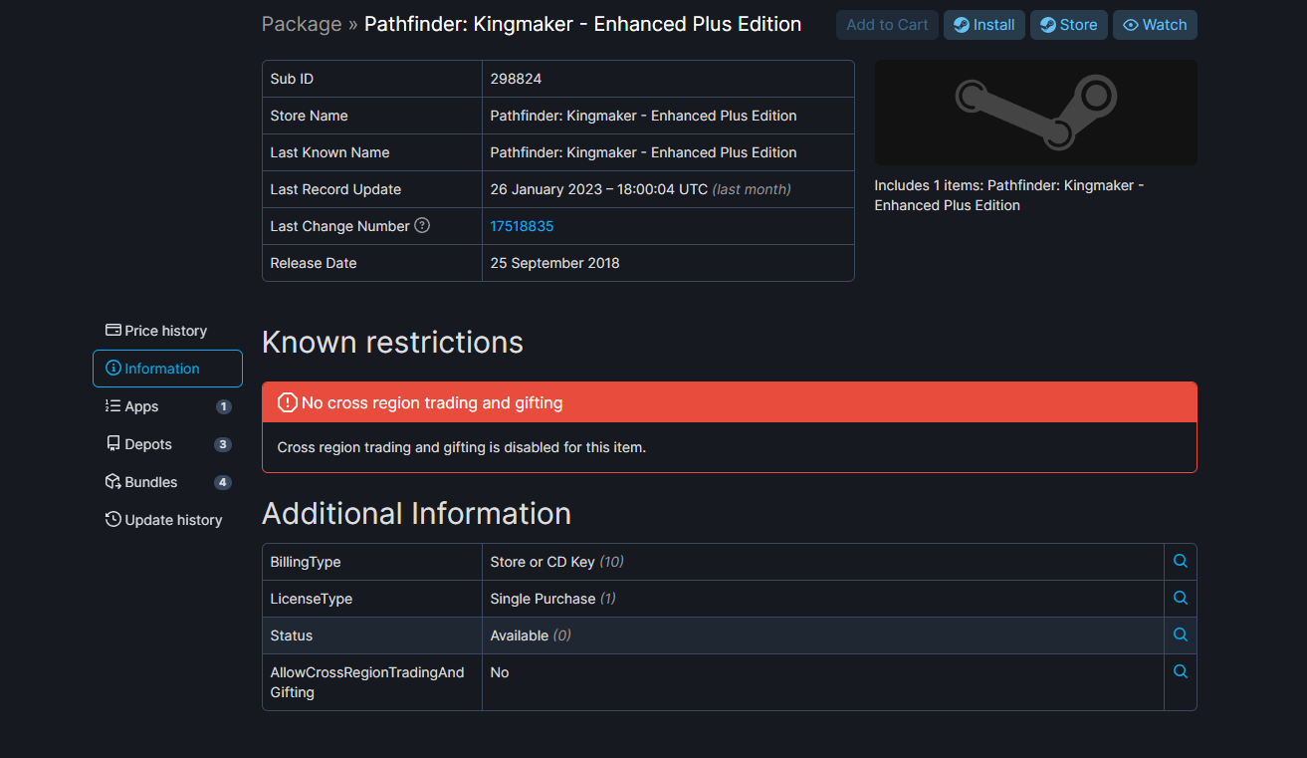Click the Package breadcrumb link
The height and width of the screenshot is (758, 1307).
tap(302, 24)
